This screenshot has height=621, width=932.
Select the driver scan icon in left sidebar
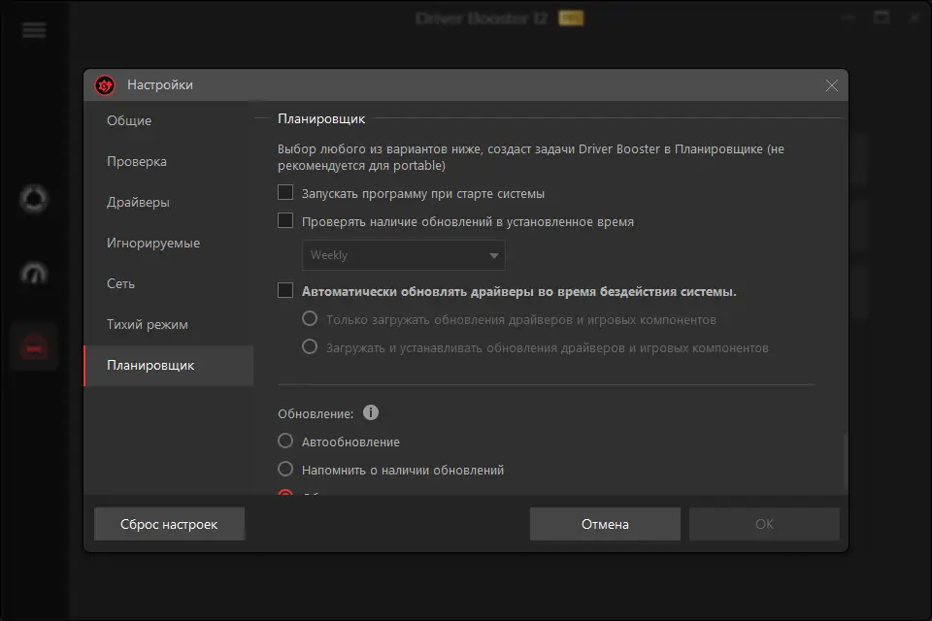point(33,199)
